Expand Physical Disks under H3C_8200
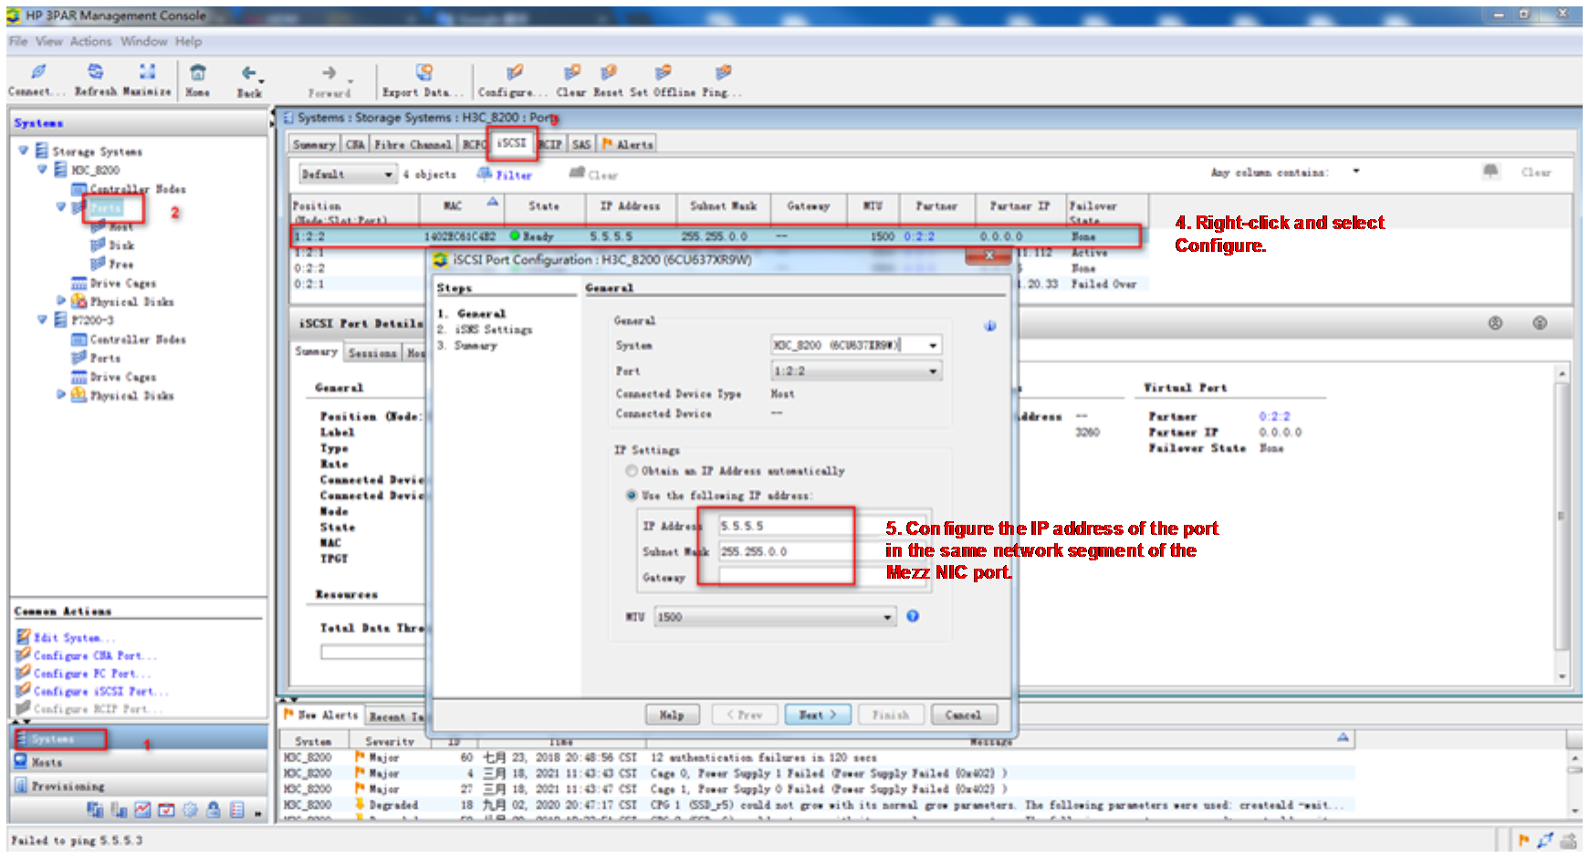The height and width of the screenshot is (858, 1590). click(x=61, y=299)
